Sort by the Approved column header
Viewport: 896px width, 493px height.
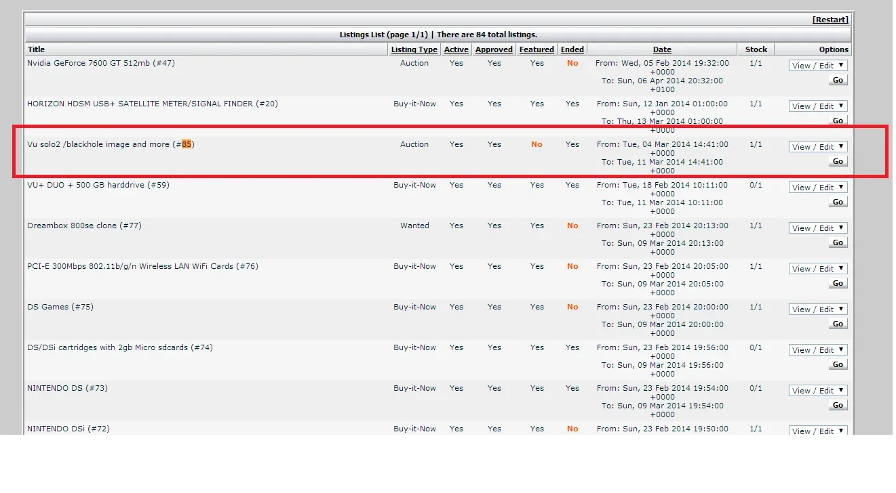click(494, 49)
